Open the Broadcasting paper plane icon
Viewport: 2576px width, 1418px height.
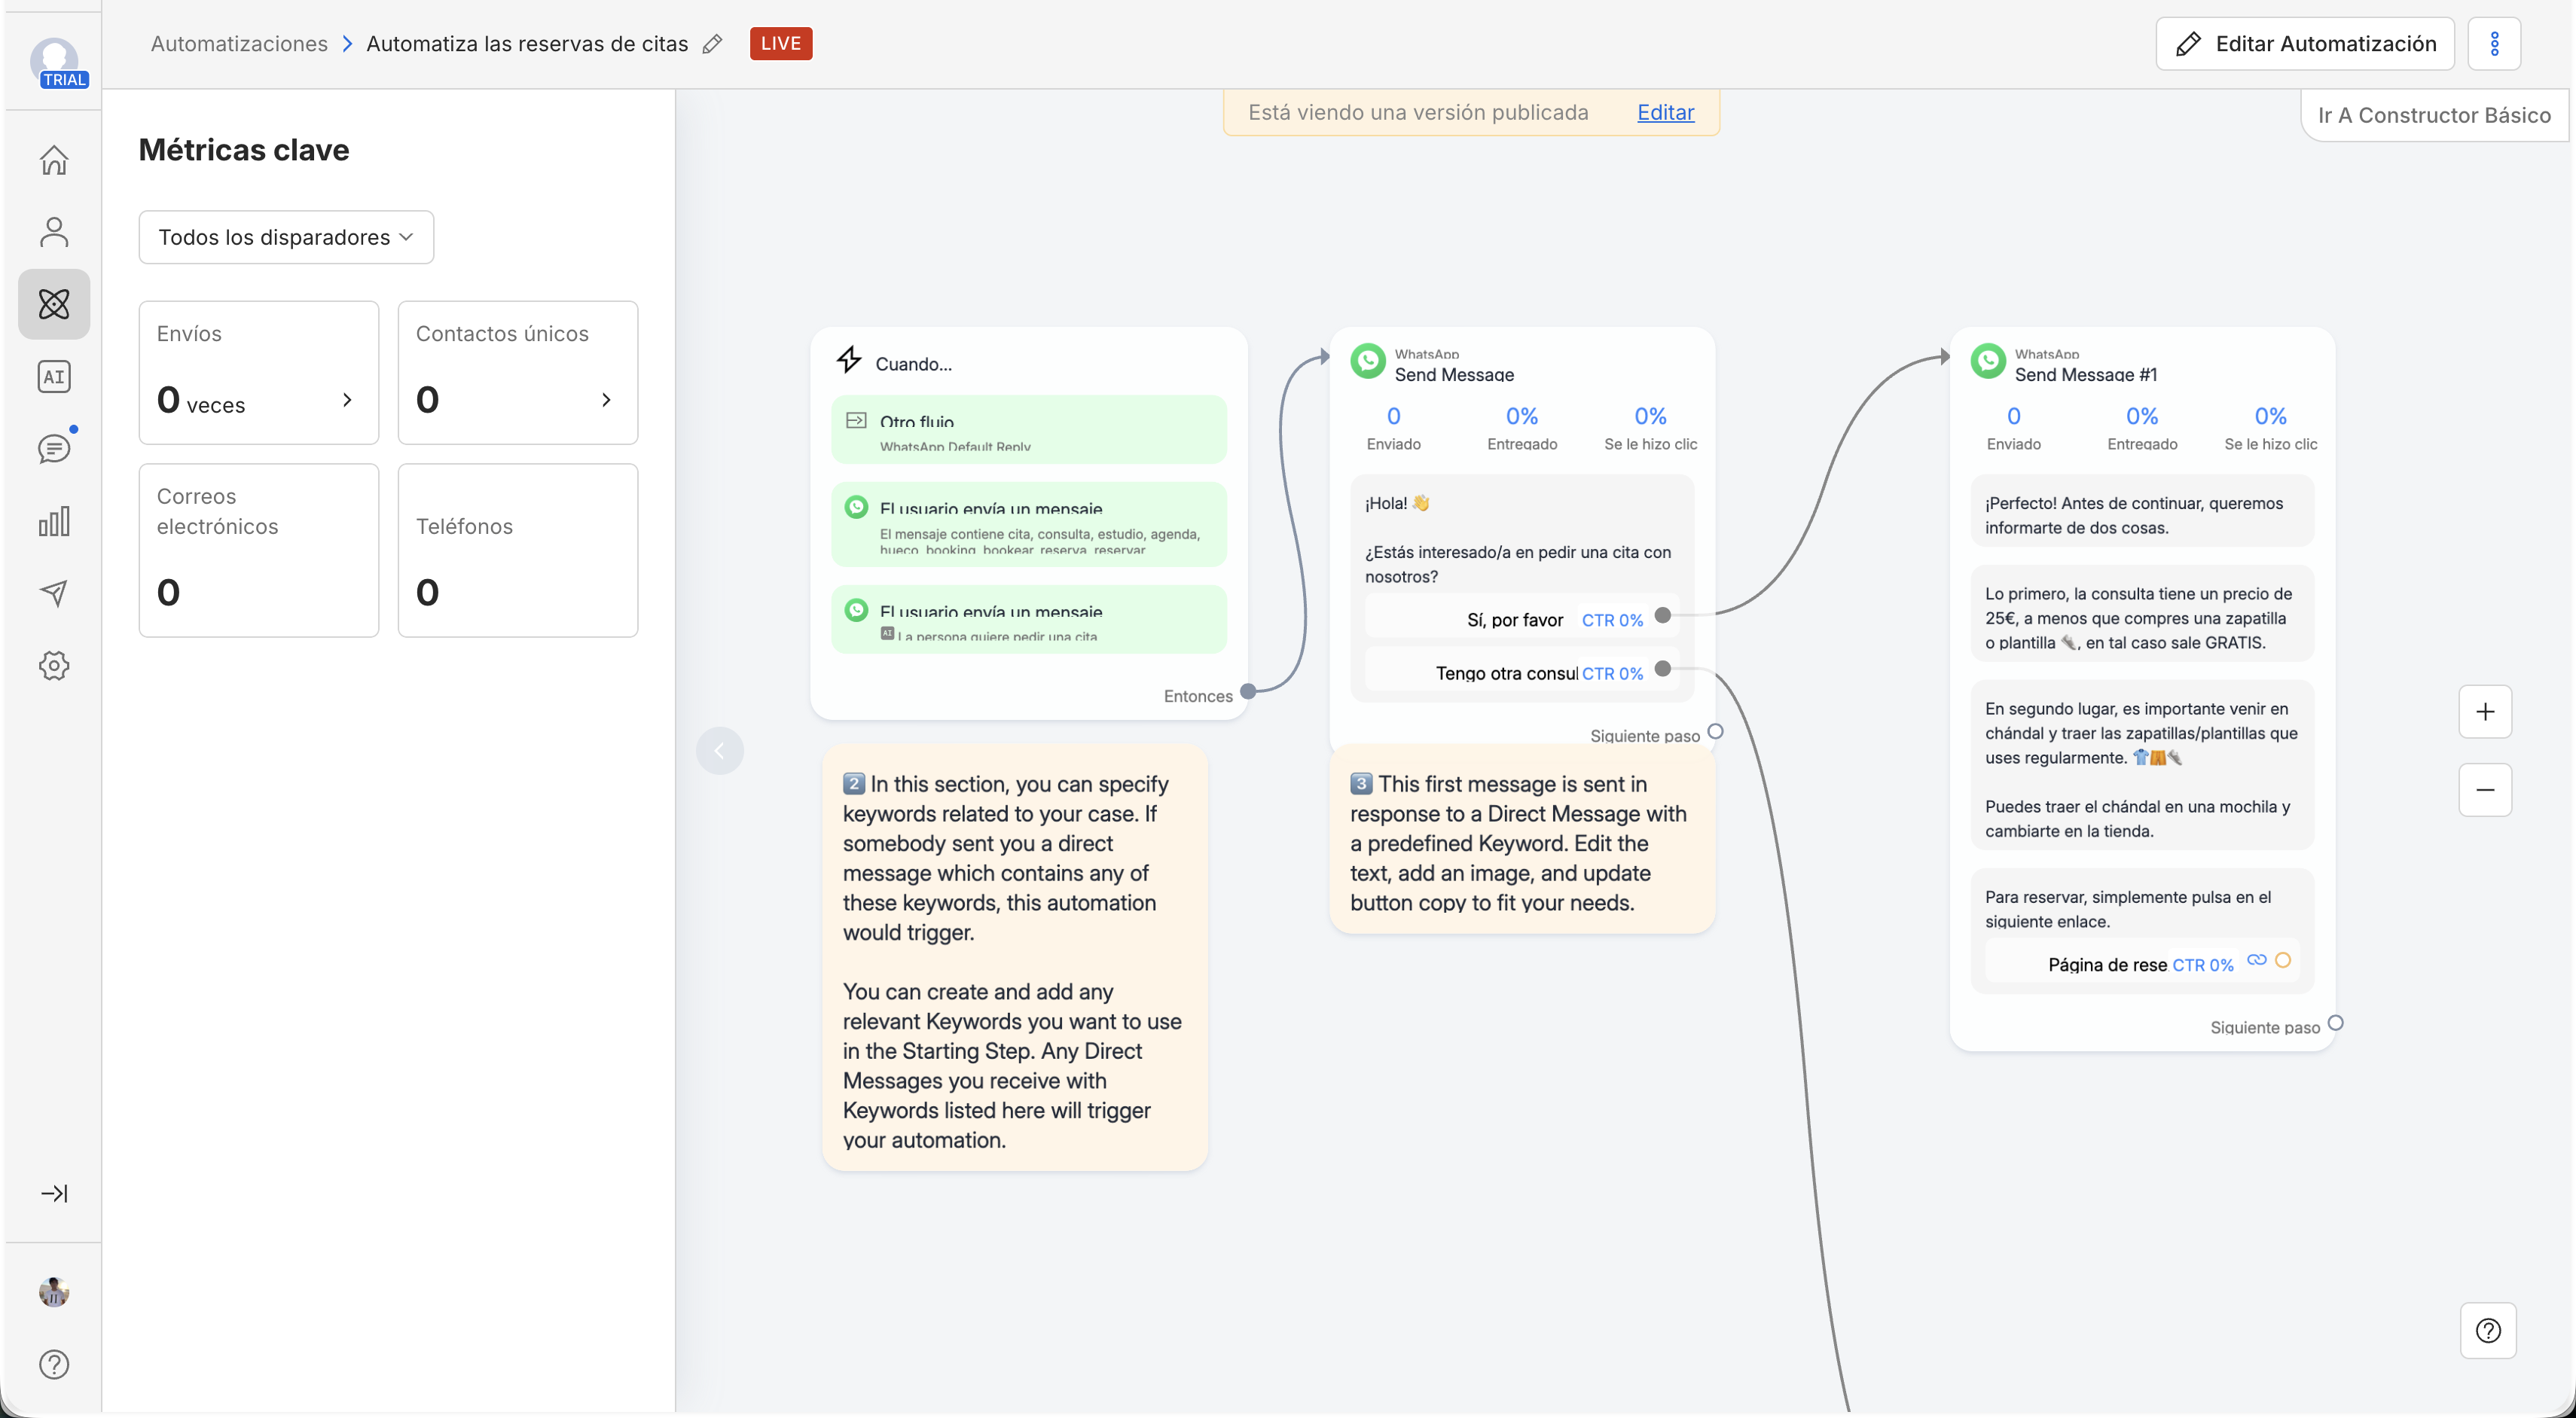tap(54, 593)
